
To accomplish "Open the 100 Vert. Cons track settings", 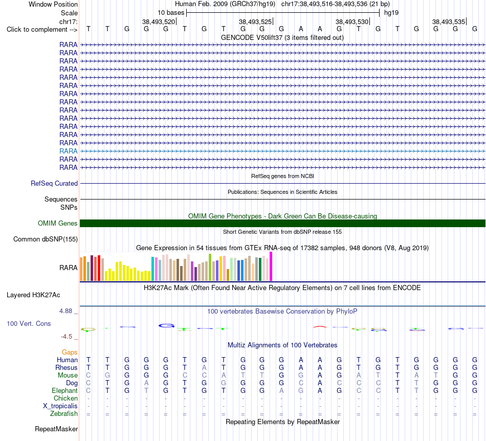I will 29,323.
